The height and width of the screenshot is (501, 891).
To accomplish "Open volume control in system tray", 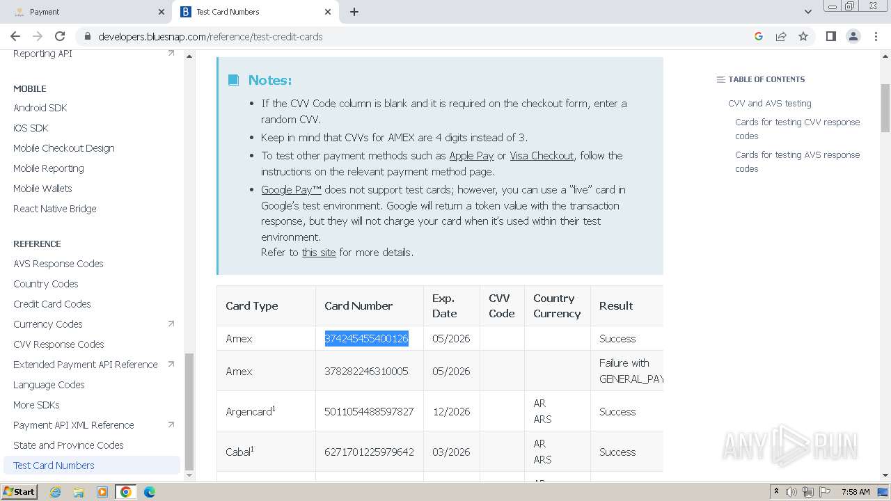I will (791, 492).
